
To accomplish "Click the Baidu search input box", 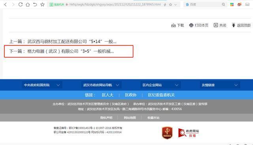I will (x=205, y=4).
